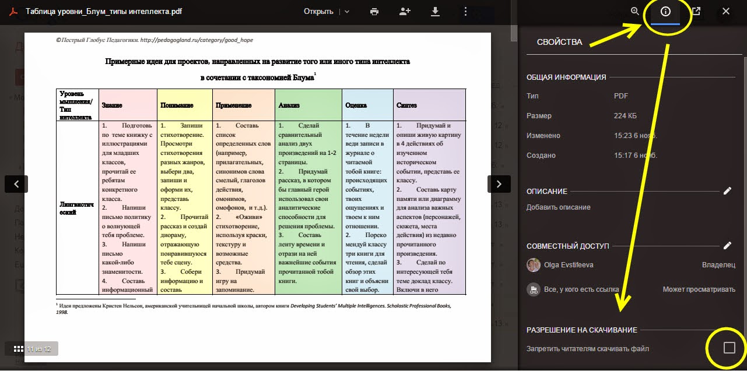Click the Понимание column header
Screen dimensions: 747x371
click(x=185, y=105)
